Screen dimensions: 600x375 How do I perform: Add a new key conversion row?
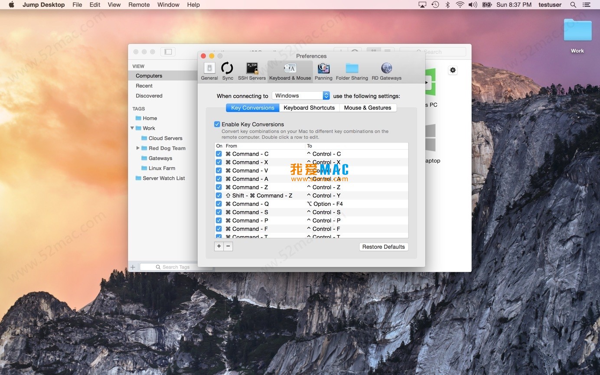(x=219, y=246)
